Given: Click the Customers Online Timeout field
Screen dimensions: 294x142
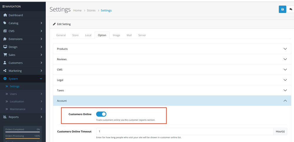Looking at the screenshot, I should (x=184, y=131).
